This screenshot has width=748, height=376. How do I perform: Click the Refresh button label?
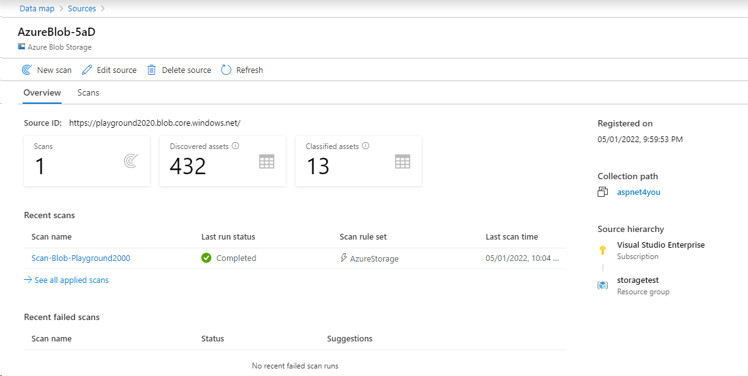250,70
